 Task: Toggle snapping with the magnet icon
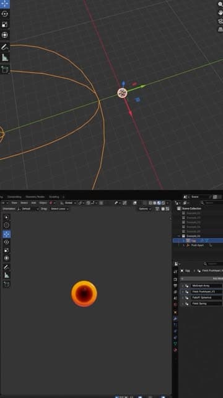(88, 203)
